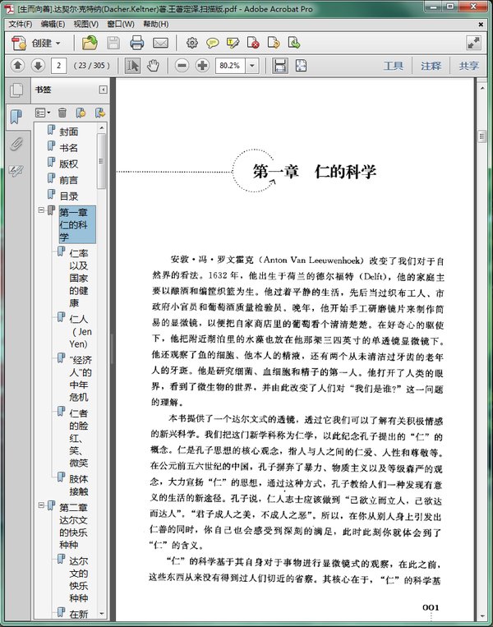Select the 目录 bookmark
Image resolution: width=493 pixels, height=627 pixels.
pyautogui.click(x=69, y=196)
